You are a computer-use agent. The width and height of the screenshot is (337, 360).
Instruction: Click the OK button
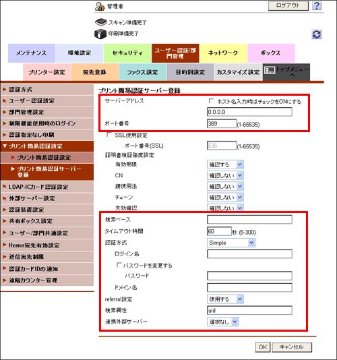tap(263, 347)
